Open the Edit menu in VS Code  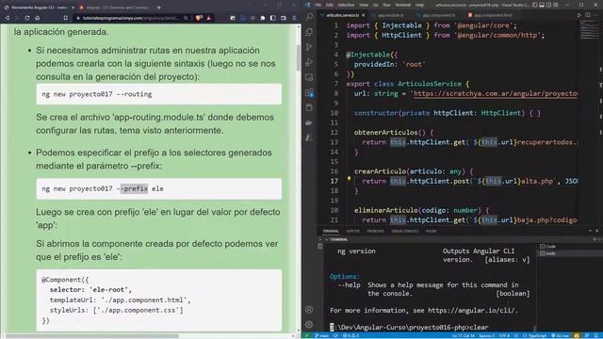[330, 5]
